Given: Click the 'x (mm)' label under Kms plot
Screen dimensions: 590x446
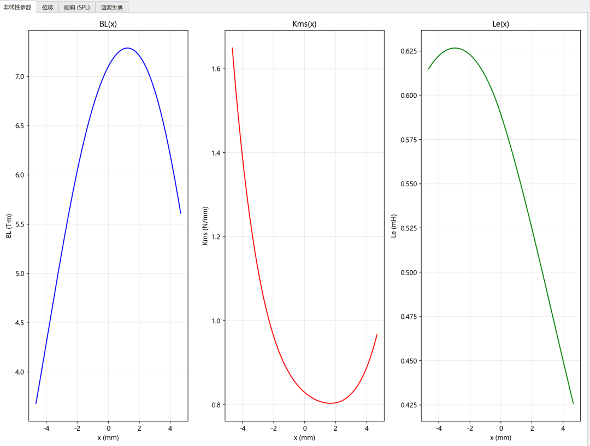Looking at the screenshot, I should (x=304, y=438).
